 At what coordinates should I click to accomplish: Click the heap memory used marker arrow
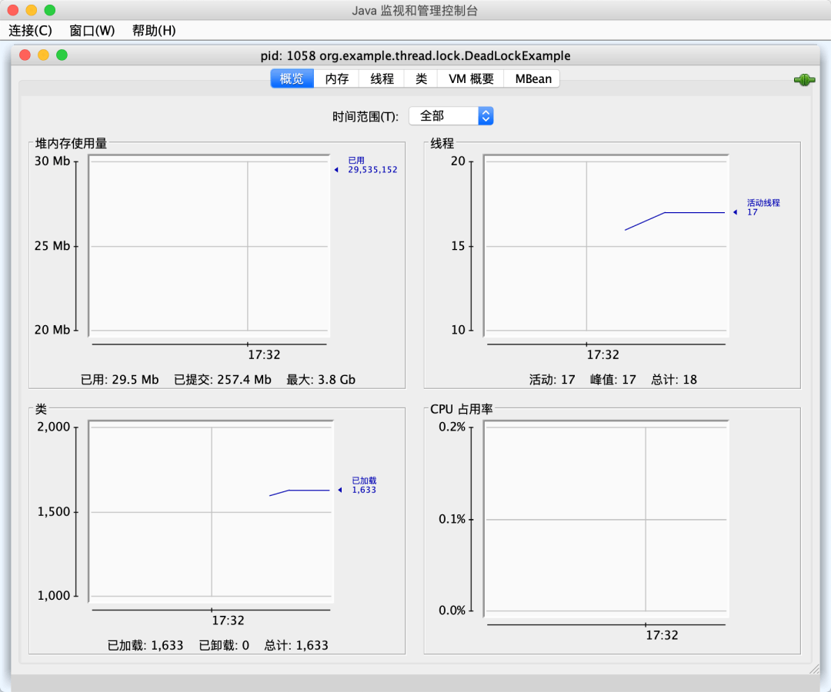click(x=336, y=170)
